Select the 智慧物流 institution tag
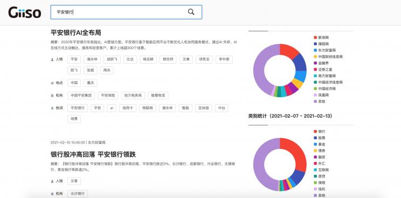 [x=158, y=95]
